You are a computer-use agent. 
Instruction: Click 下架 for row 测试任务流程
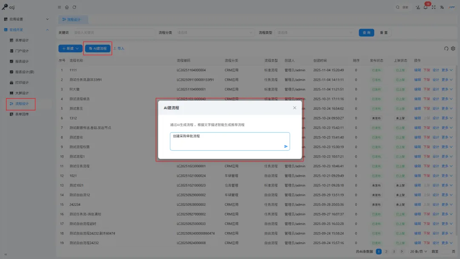pos(426,166)
